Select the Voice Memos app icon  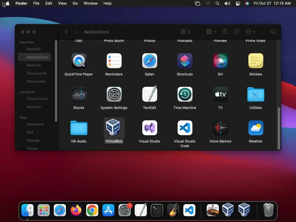(220, 128)
